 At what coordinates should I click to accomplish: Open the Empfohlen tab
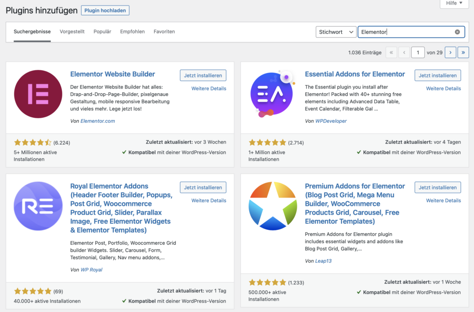click(x=132, y=32)
